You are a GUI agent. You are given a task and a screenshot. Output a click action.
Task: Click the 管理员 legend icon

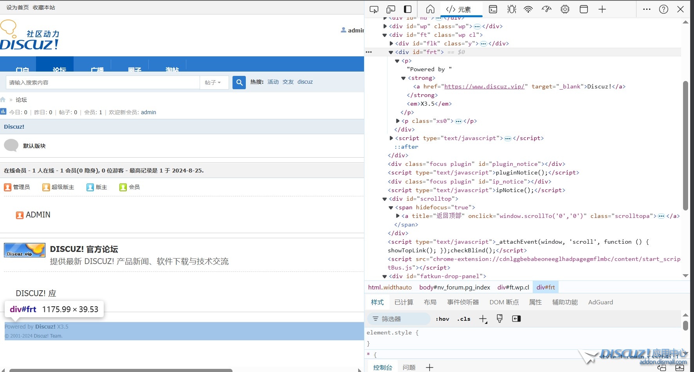[x=7, y=187]
